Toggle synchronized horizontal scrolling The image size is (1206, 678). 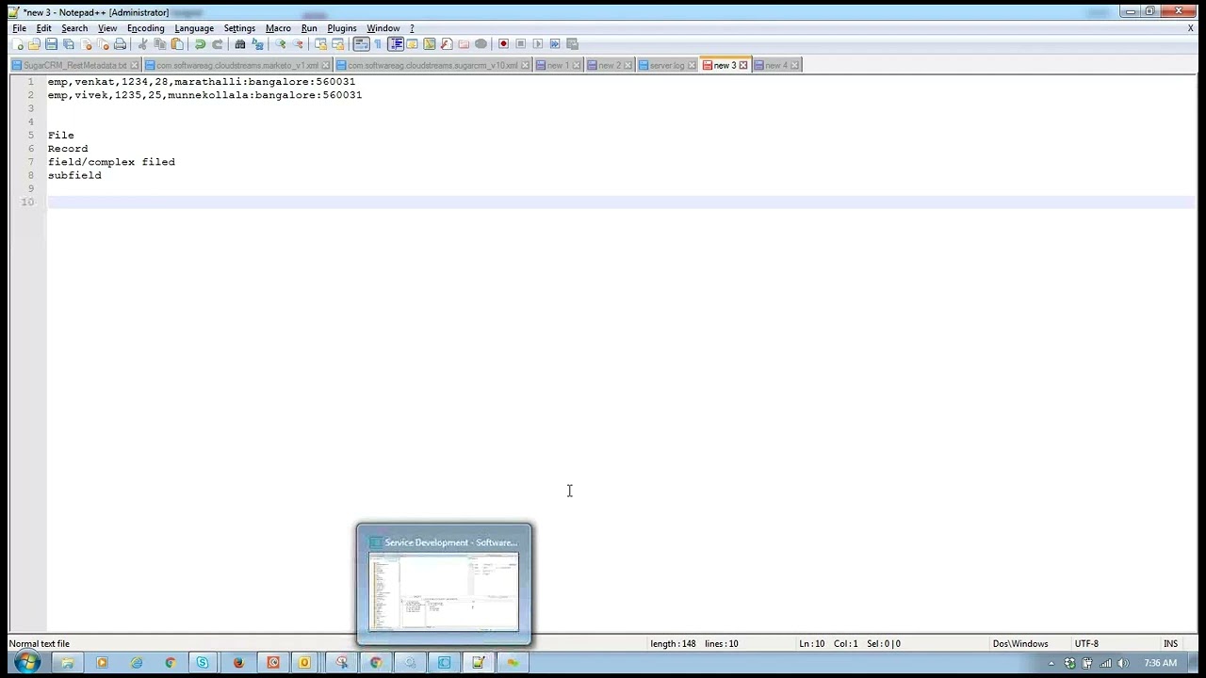point(338,44)
